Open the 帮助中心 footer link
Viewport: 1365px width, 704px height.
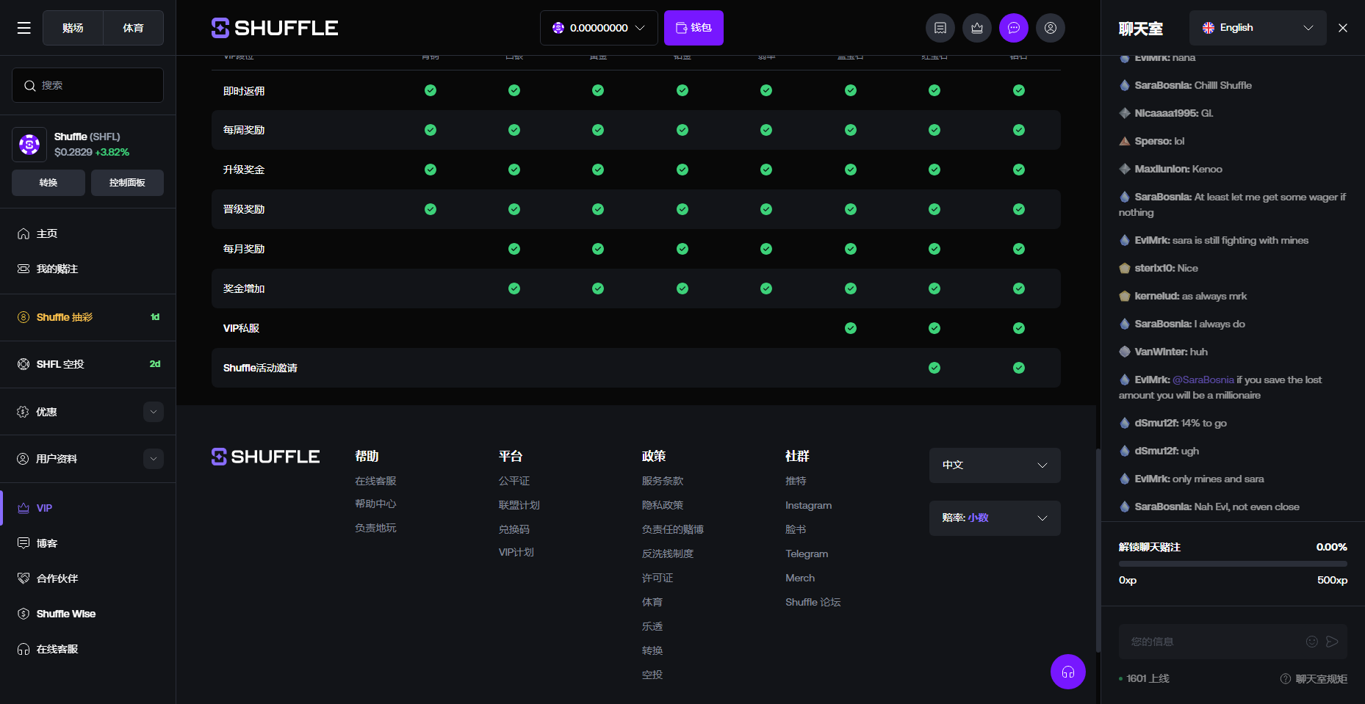click(x=375, y=504)
